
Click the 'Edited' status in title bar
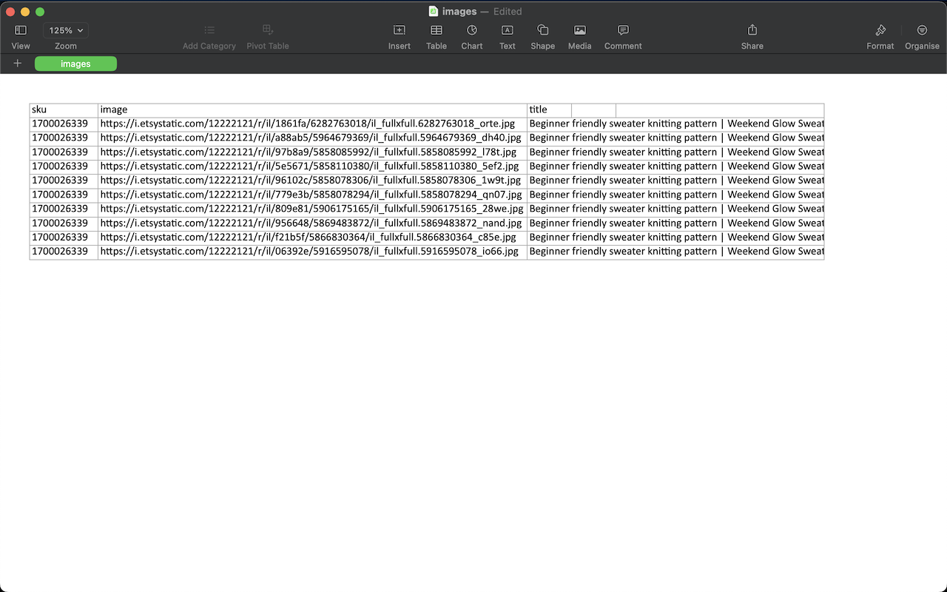(x=508, y=11)
